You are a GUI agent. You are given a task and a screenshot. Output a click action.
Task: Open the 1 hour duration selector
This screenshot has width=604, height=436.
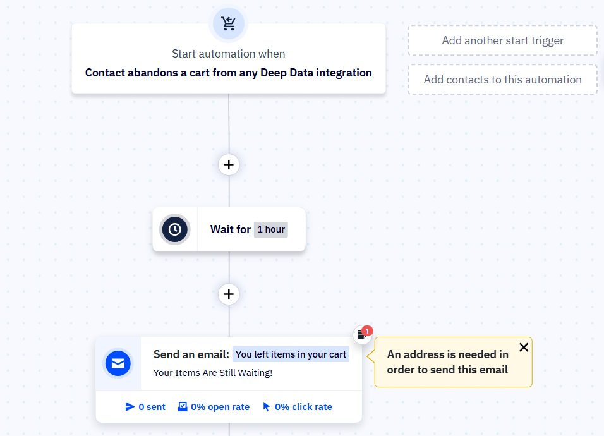coord(270,229)
